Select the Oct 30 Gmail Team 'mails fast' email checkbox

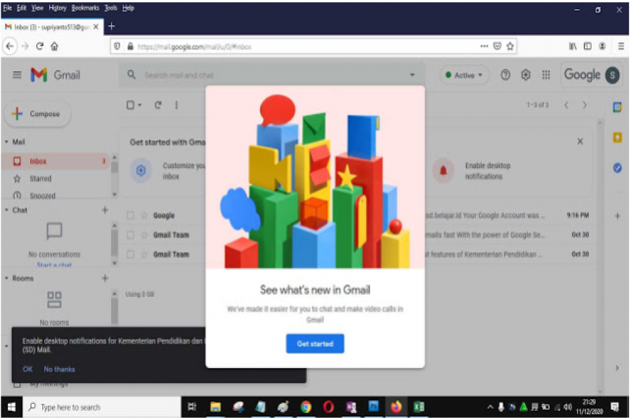(130, 234)
